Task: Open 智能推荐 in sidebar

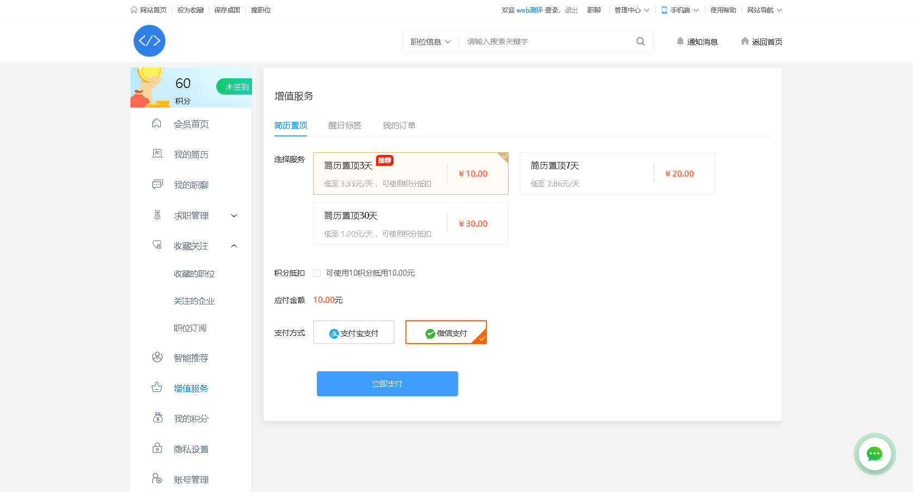Action: click(191, 358)
